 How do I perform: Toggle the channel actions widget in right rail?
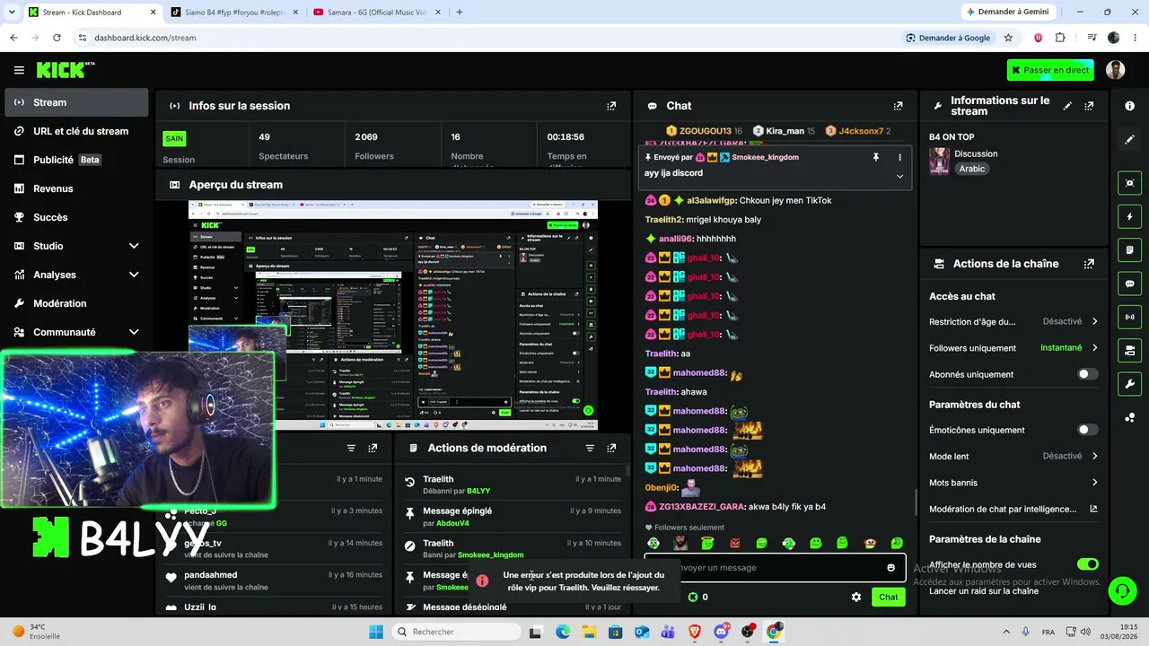pyautogui.click(x=1129, y=350)
